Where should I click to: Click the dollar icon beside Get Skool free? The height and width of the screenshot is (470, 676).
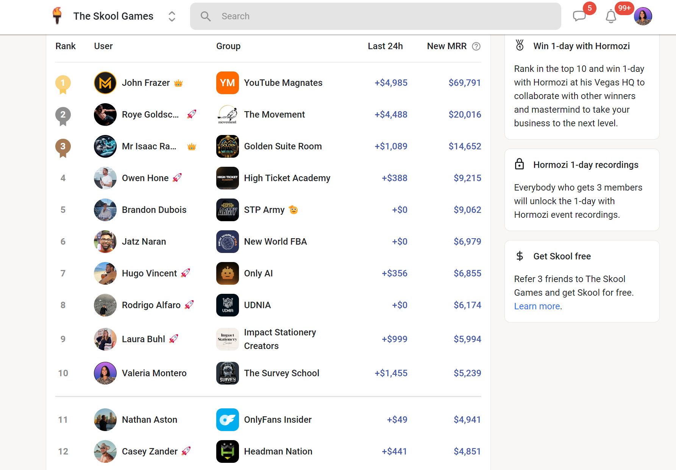coord(520,256)
